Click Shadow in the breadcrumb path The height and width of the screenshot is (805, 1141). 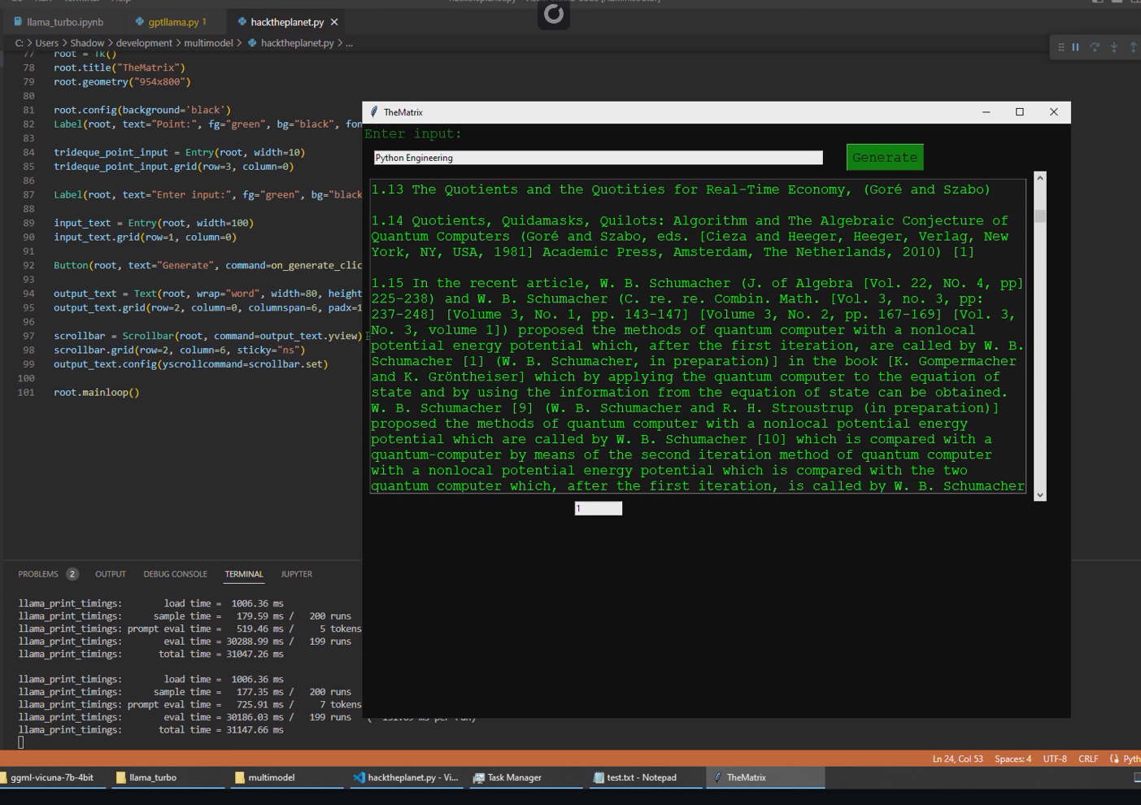tap(87, 43)
